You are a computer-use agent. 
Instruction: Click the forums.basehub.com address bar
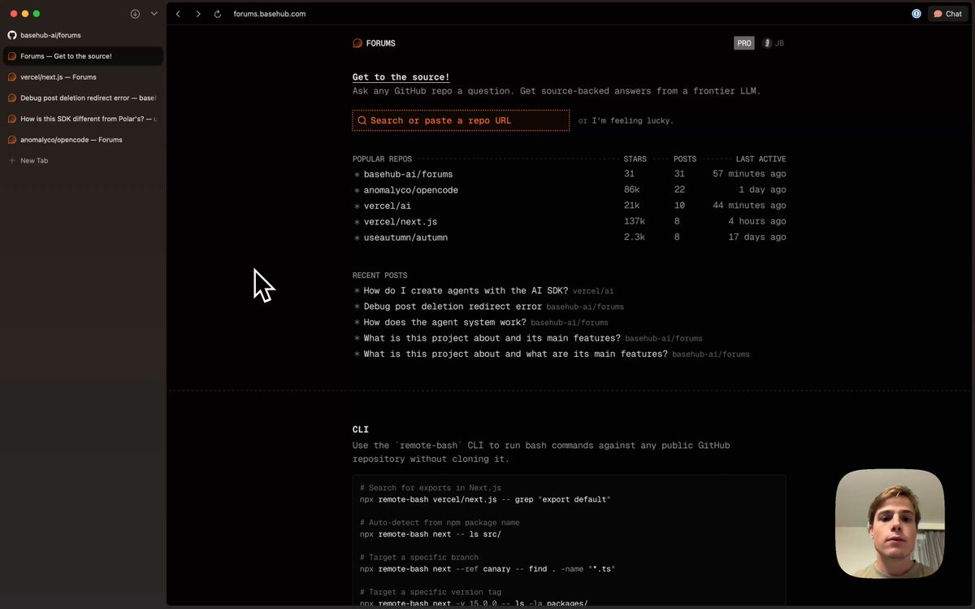(x=270, y=14)
